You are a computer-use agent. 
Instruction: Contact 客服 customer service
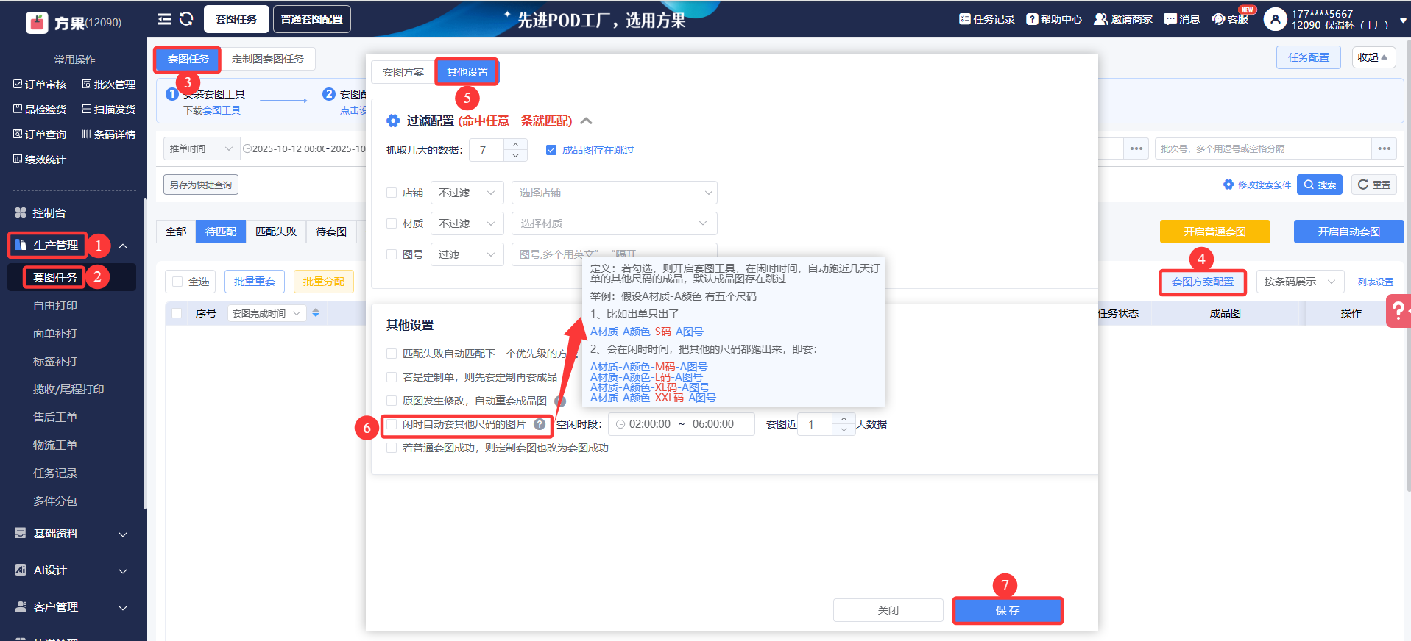[1230, 19]
